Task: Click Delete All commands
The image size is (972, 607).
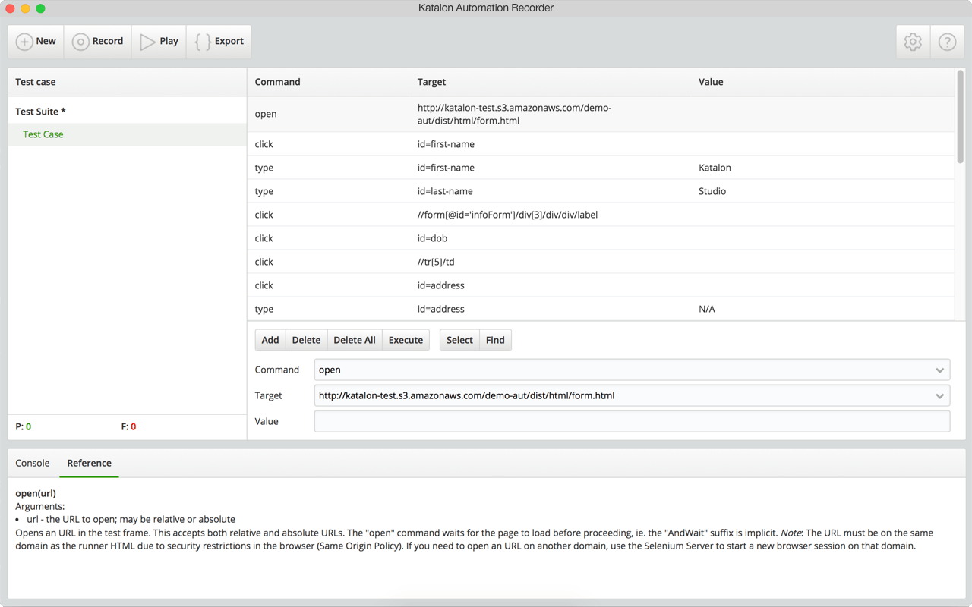Action: point(354,340)
